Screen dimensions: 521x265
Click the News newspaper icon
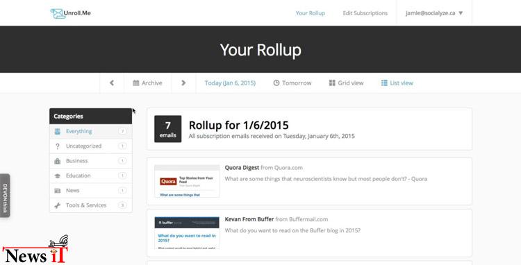pos(58,191)
